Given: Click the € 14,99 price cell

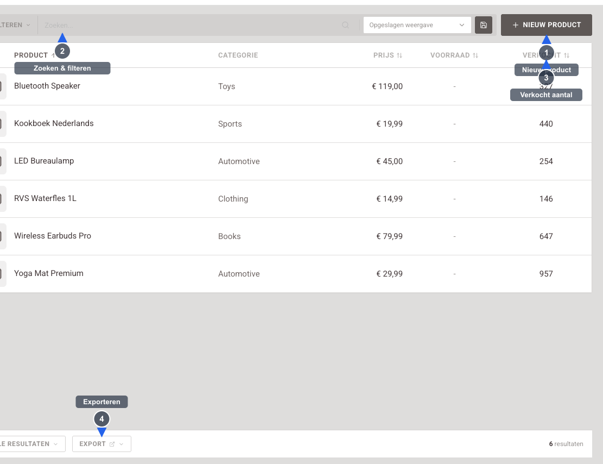Looking at the screenshot, I should click(x=390, y=199).
